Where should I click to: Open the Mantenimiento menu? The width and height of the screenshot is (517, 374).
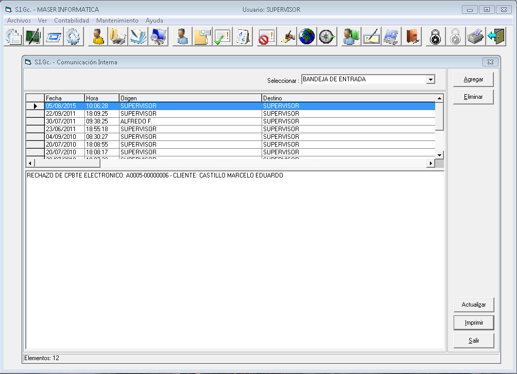117,21
